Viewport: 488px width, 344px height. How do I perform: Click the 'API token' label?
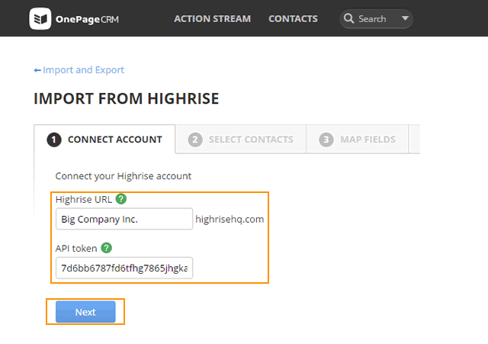coord(76,249)
